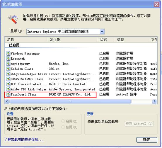Click the dropdown arrow beside Internet Explorer filter
Viewport: 162px width, 148px height.
102,32
